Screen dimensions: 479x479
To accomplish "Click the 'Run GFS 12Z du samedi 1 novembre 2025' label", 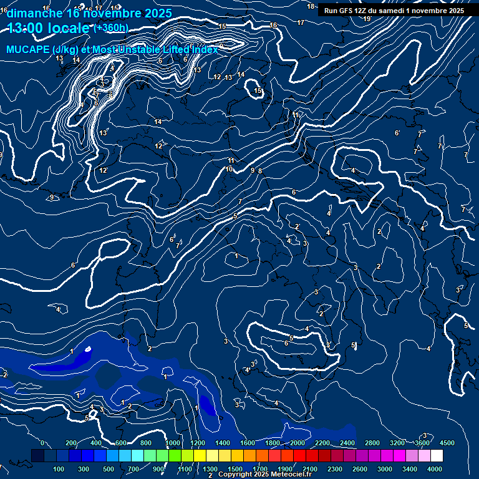I will (x=394, y=11).
